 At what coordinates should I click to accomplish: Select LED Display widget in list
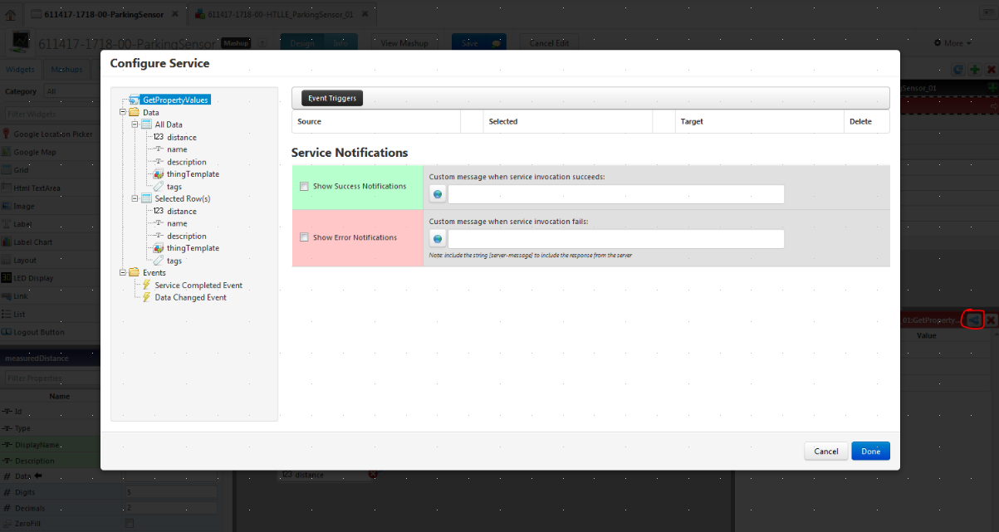[x=50, y=278]
